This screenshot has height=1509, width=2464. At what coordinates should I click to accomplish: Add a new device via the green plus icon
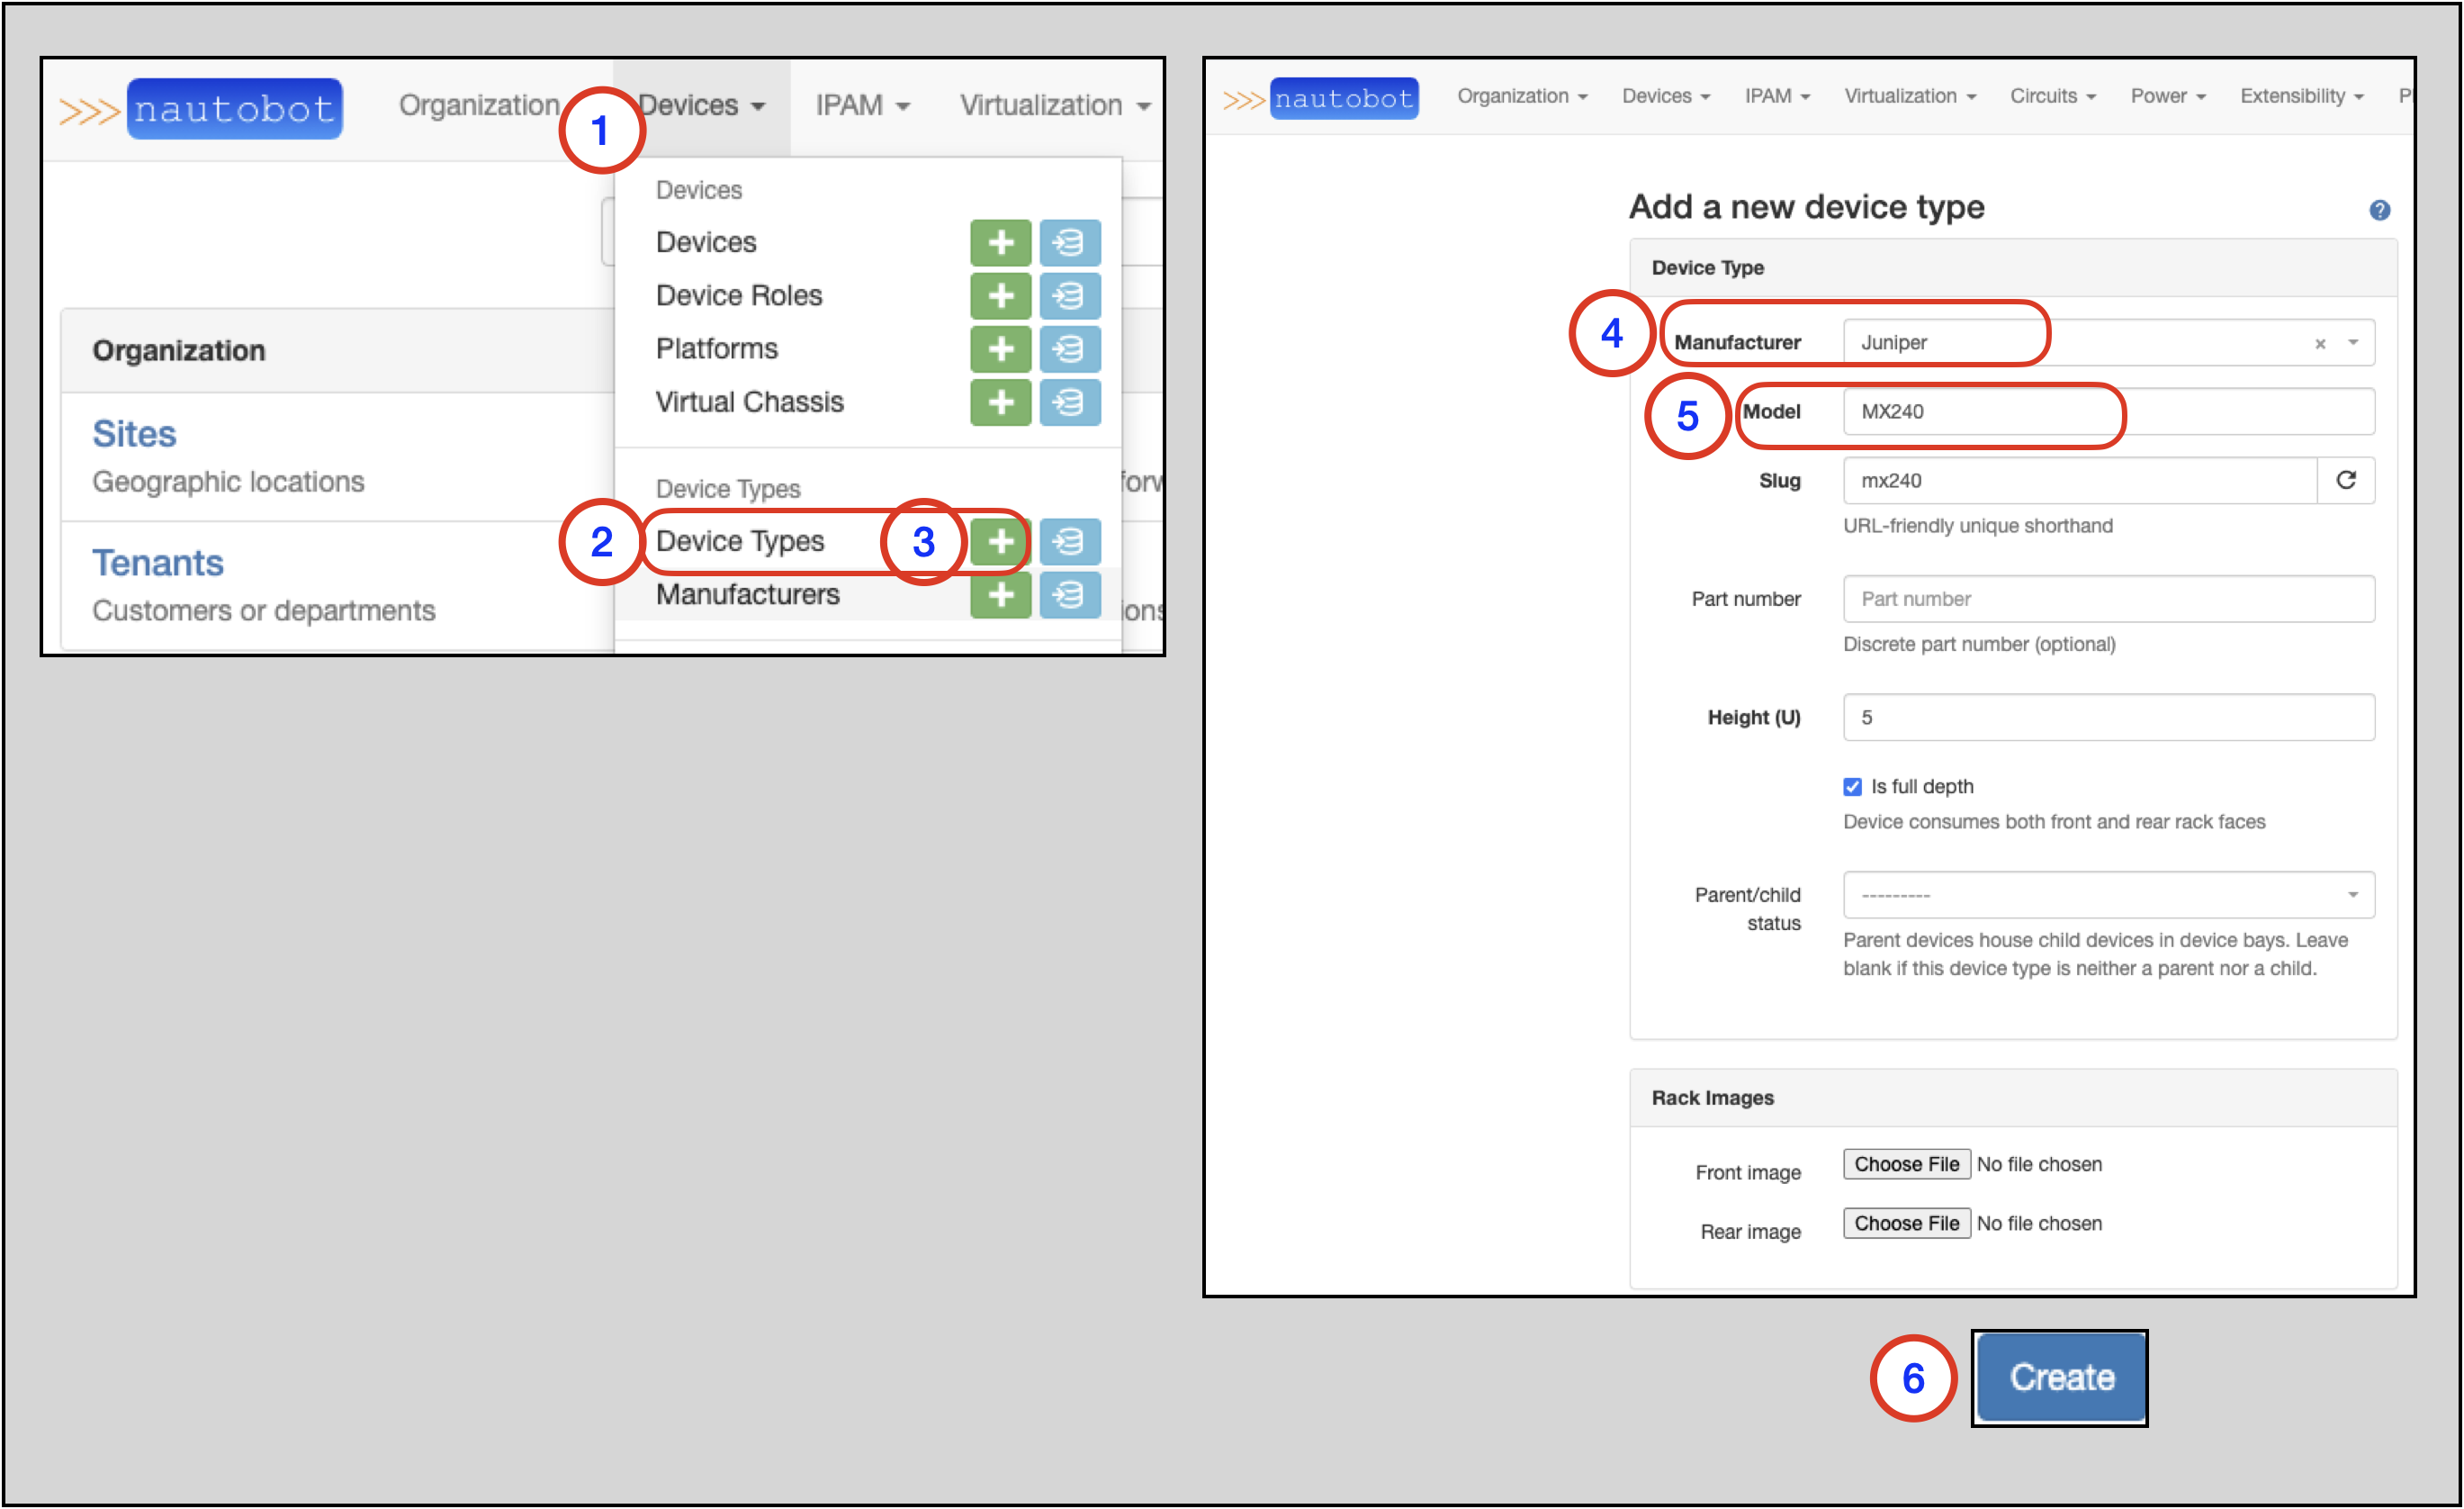click(1000, 242)
